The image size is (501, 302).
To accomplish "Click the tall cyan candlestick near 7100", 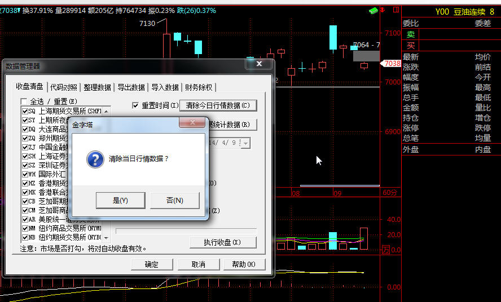I will coord(333,37).
